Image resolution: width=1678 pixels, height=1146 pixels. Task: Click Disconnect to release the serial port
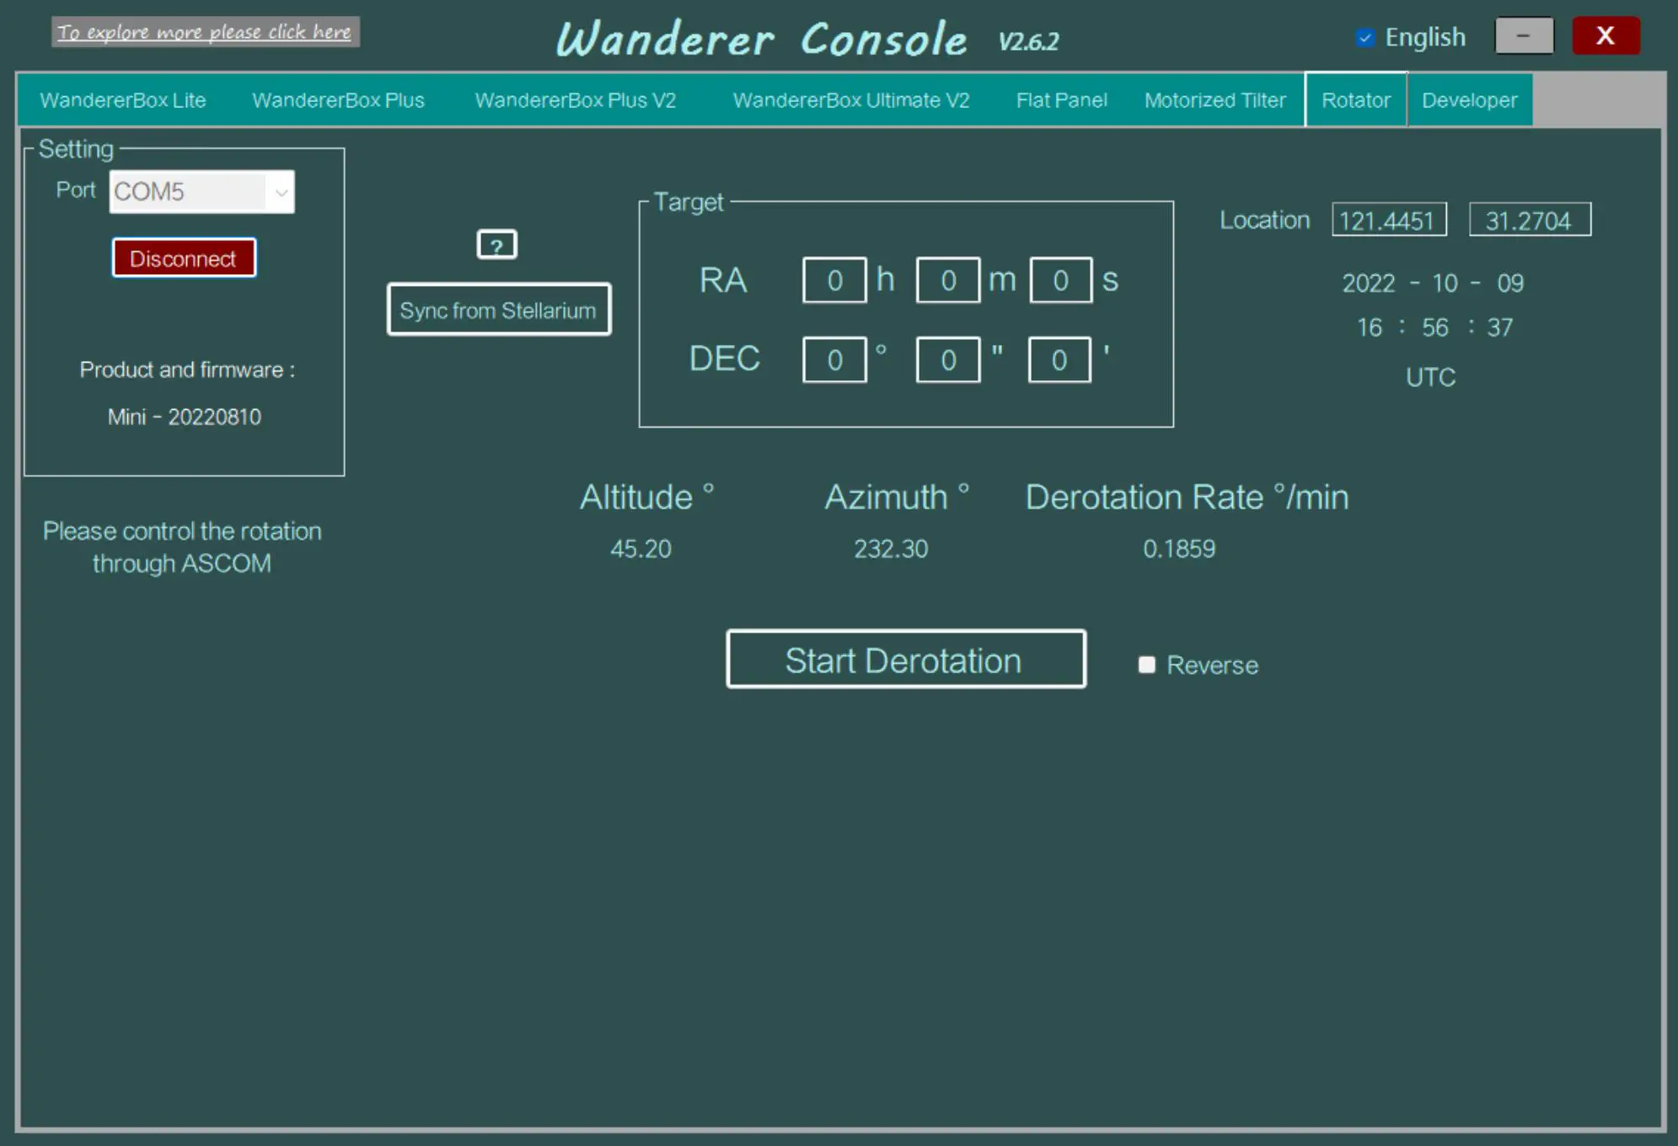coord(183,258)
